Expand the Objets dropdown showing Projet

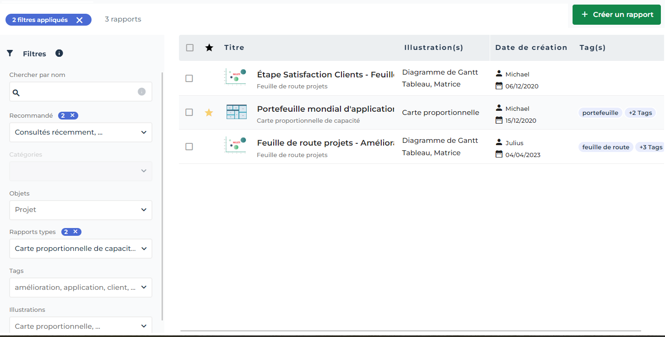pyautogui.click(x=81, y=210)
